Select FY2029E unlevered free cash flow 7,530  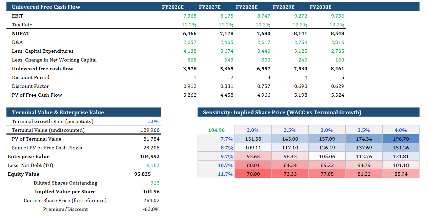click(301, 69)
